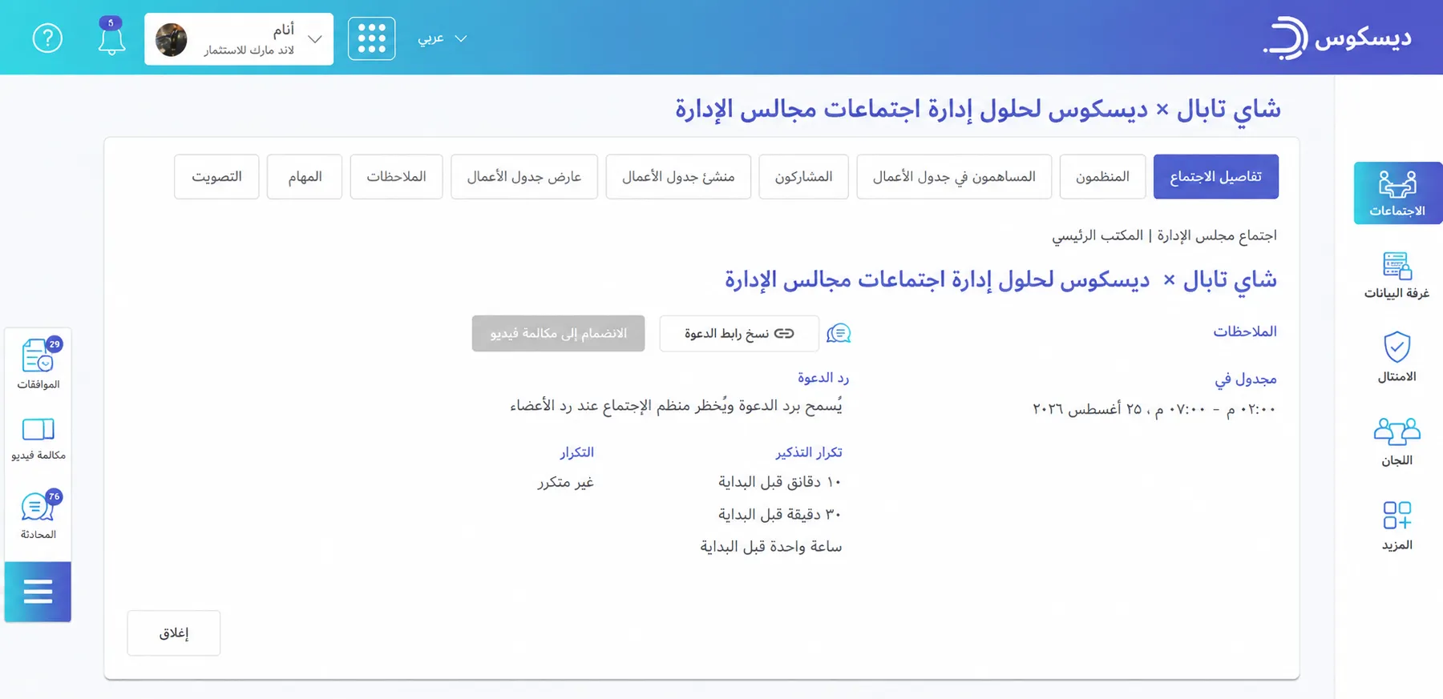The image size is (1443, 699).
Task: Open غرفة البيانات in the sidebar
Action: (1397, 275)
